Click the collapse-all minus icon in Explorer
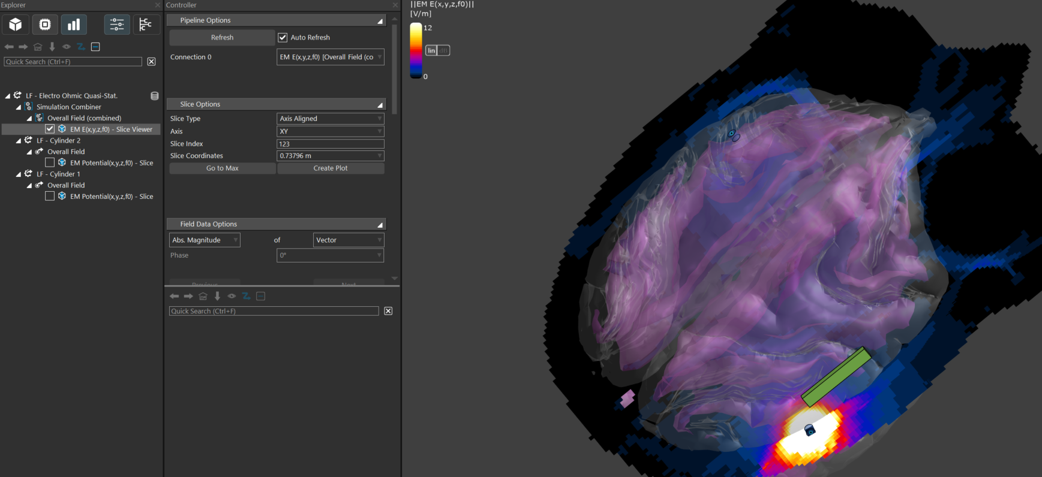1042x477 pixels. pyautogui.click(x=95, y=47)
